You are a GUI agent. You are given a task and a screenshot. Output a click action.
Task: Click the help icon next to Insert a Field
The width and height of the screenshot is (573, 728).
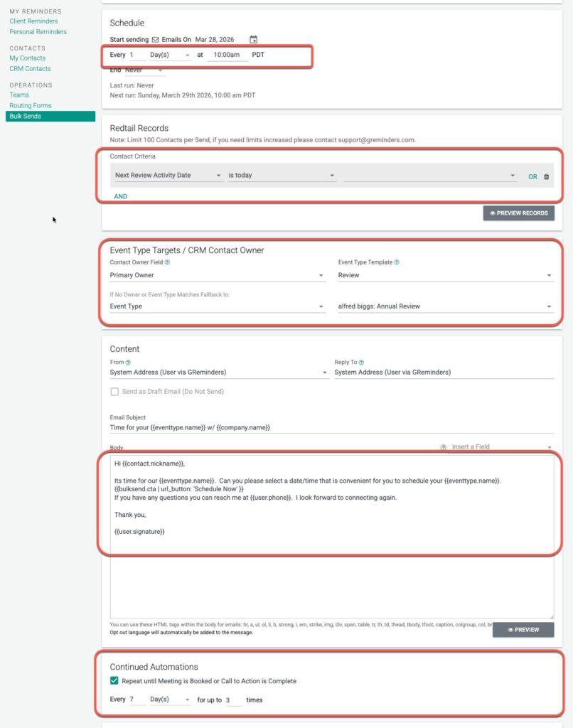tap(444, 447)
